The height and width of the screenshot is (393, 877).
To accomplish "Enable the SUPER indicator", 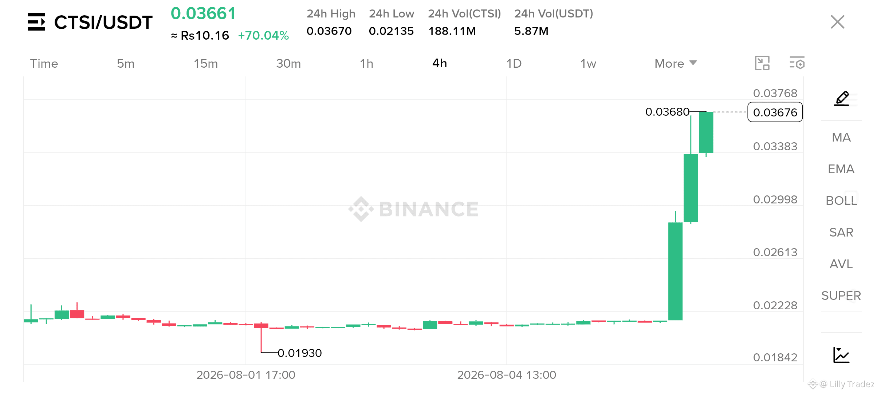I will (x=841, y=296).
